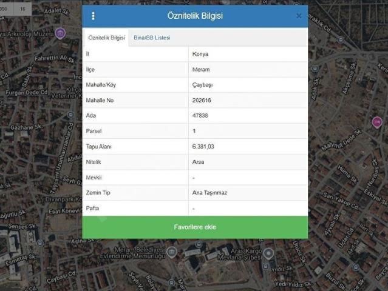Click the bus stop icon near Yıldız Sk
The image size is (388, 291).
tap(265, 266)
